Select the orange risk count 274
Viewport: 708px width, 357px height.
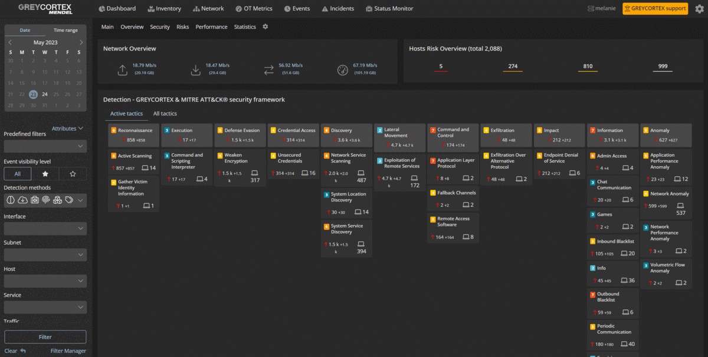click(x=513, y=67)
